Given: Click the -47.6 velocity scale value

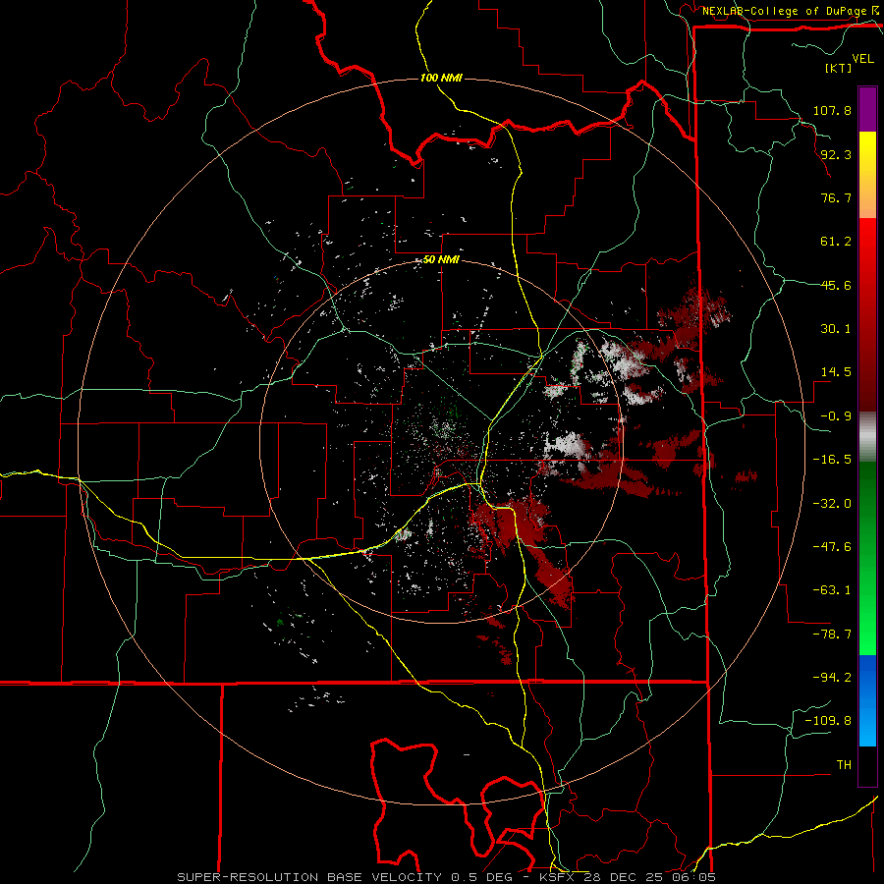Looking at the screenshot, I should (832, 547).
